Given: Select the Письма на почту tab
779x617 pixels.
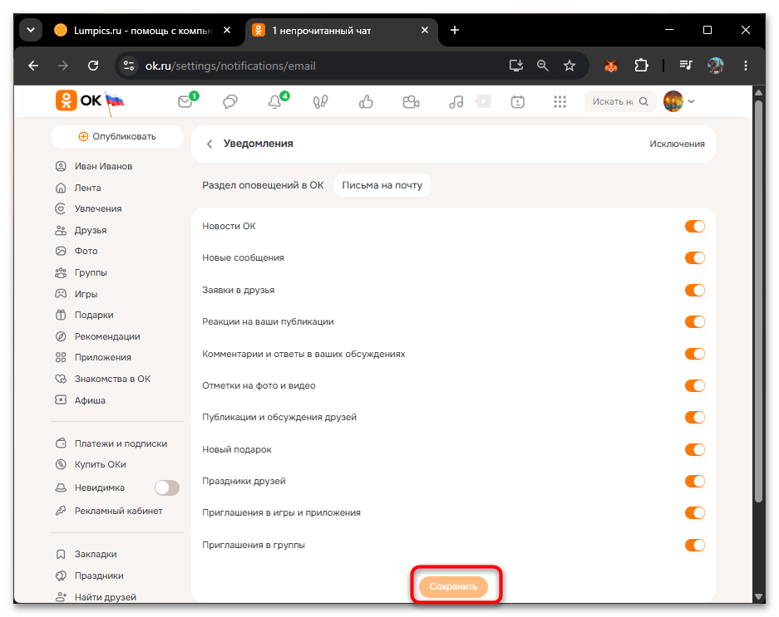Looking at the screenshot, I should coord(382,185).
